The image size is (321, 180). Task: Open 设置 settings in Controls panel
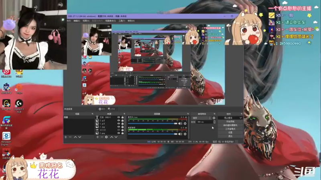tap(230, 132)
